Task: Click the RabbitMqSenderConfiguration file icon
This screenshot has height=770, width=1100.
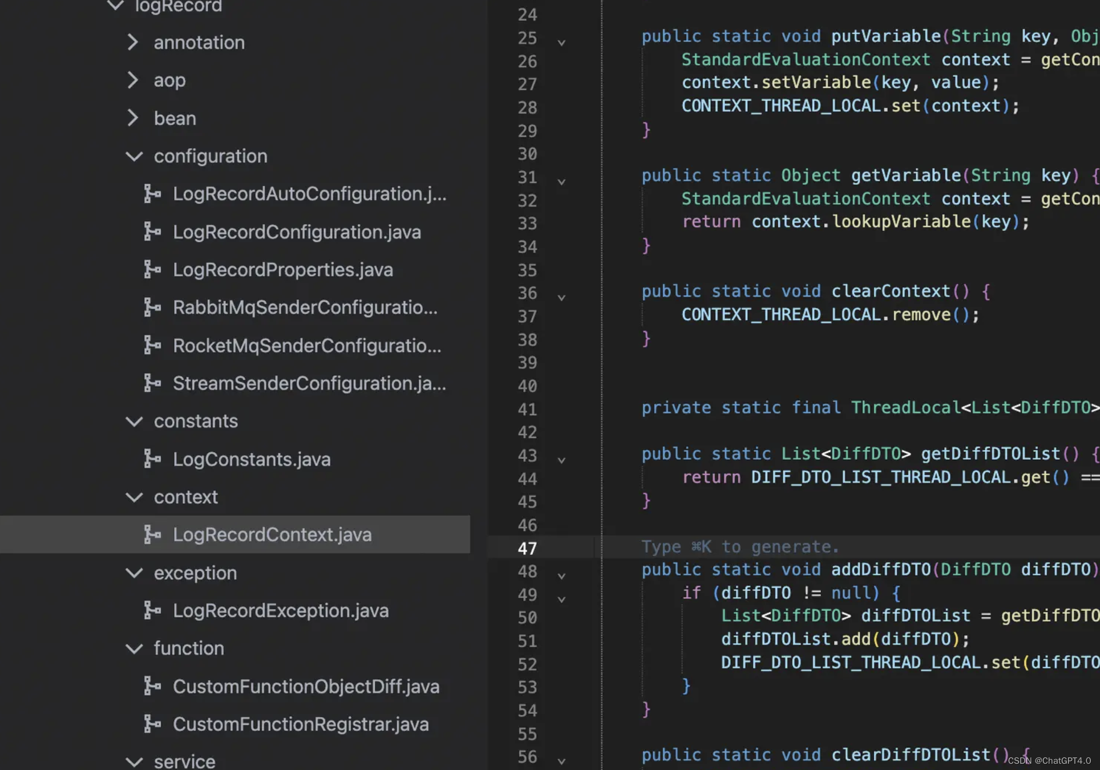Action: (152, 307)
